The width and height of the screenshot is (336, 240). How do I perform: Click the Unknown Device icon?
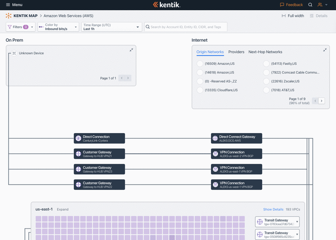click(x=14, y=53)
